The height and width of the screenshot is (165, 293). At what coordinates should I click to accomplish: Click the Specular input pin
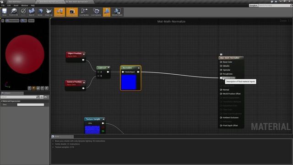221,70
